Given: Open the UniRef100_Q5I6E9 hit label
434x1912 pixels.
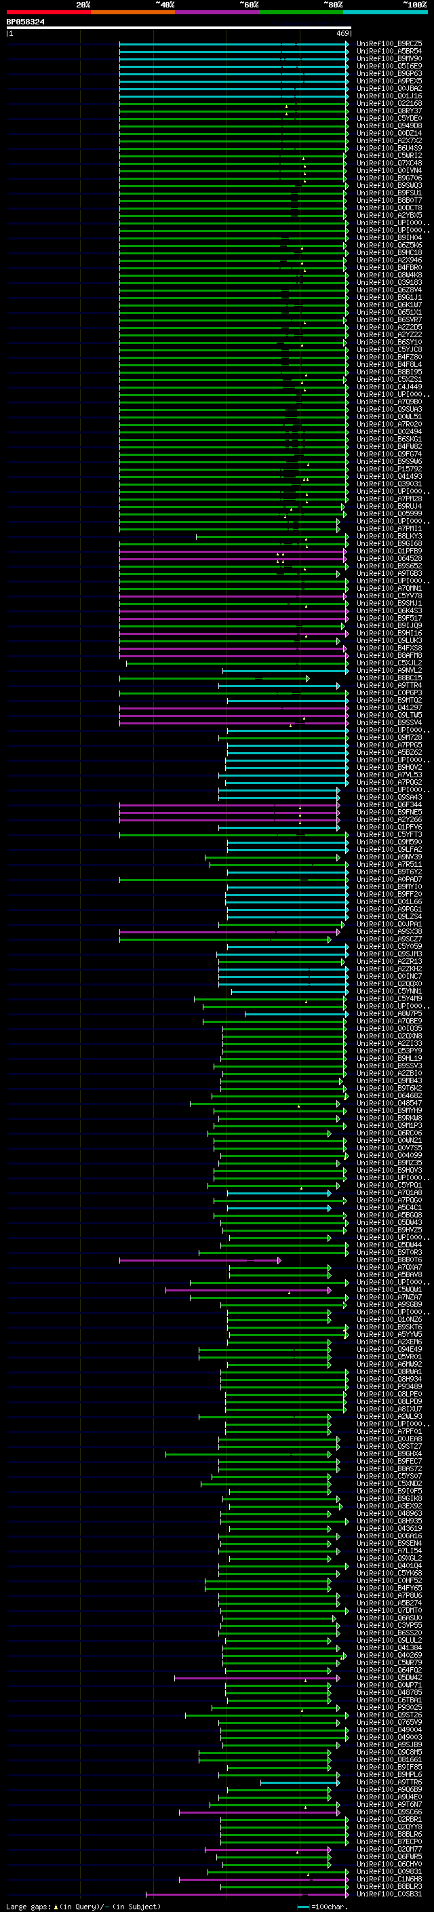Looking at the screenshot, I should [389, 66].
